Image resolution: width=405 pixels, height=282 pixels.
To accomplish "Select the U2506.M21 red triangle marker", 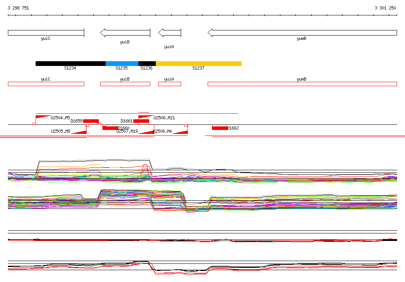I will click(x=146, y=117).
